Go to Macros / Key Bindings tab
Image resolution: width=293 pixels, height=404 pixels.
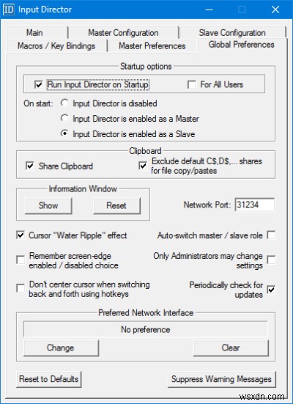[x=56, y=46]
